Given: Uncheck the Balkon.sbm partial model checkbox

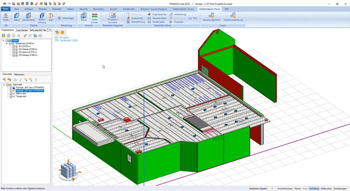Looking at the screenshot, I should 11,93.
